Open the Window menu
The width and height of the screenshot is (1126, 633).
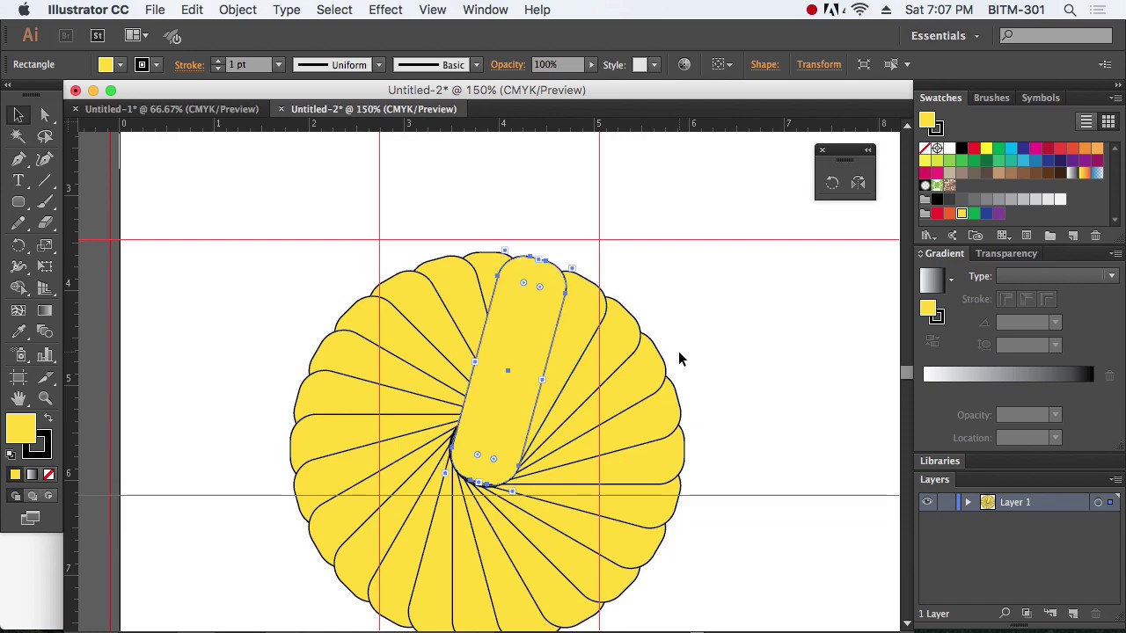click(485, 10)
